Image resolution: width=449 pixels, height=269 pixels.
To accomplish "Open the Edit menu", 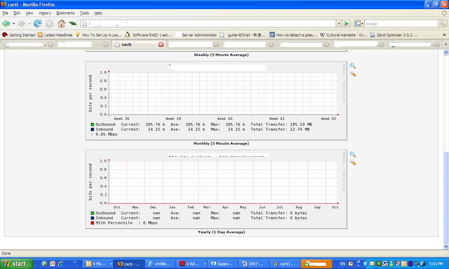I will click(17, 13).
